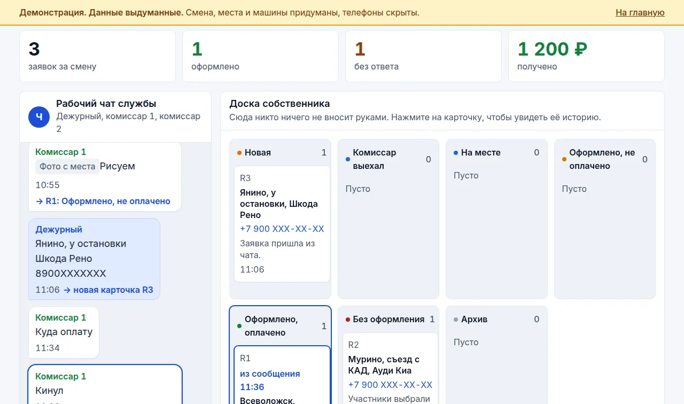Click phone +7 900 XXX-XX-XX on card R3

282,229
